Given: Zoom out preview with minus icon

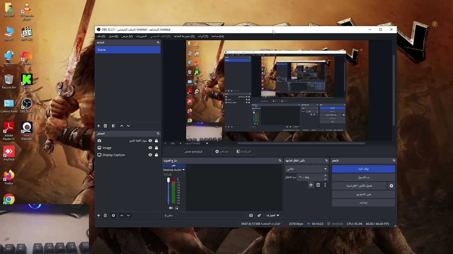Looking at the screenshot, I should click(x=165, y=143).
